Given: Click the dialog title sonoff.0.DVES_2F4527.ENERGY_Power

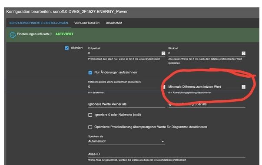Looking at the screenshot, I should (90, 12).
